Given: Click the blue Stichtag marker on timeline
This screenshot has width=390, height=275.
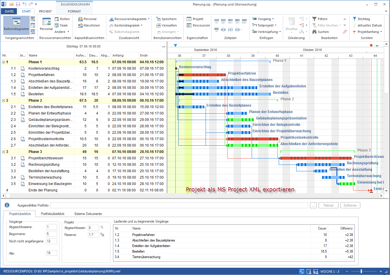Looking at the screenshot, I should click(175, 45).
